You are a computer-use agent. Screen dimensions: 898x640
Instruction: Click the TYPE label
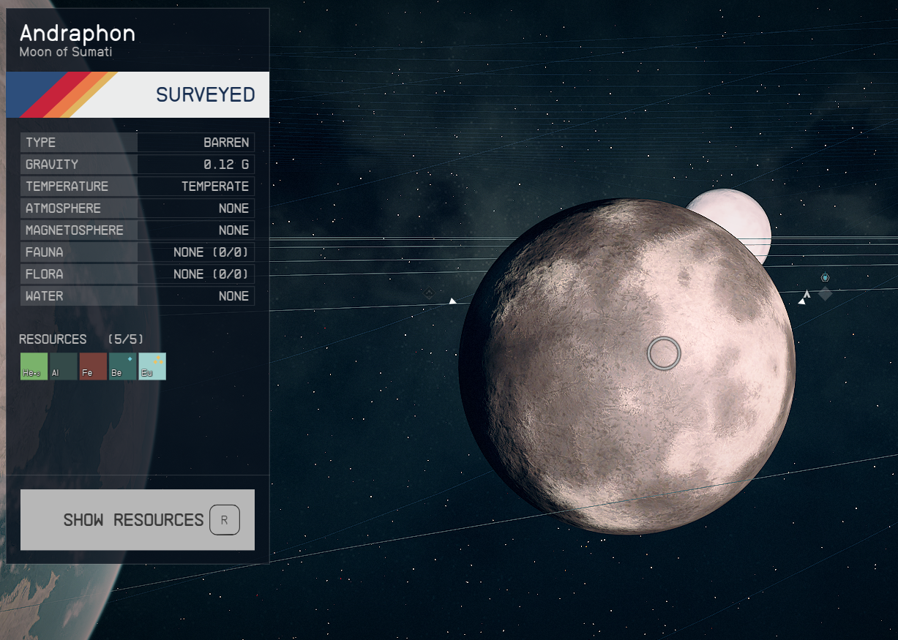pyautogui.click(x=40, y=143)
